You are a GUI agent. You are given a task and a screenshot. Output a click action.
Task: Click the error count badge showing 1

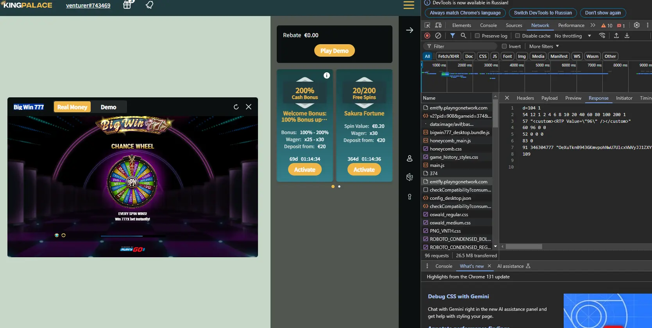click(x=621, y=25)
